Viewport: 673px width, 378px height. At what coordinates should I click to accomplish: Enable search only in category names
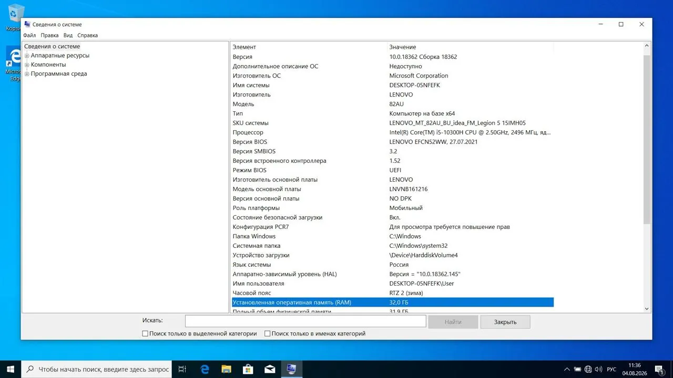click(x=267, y=333)
